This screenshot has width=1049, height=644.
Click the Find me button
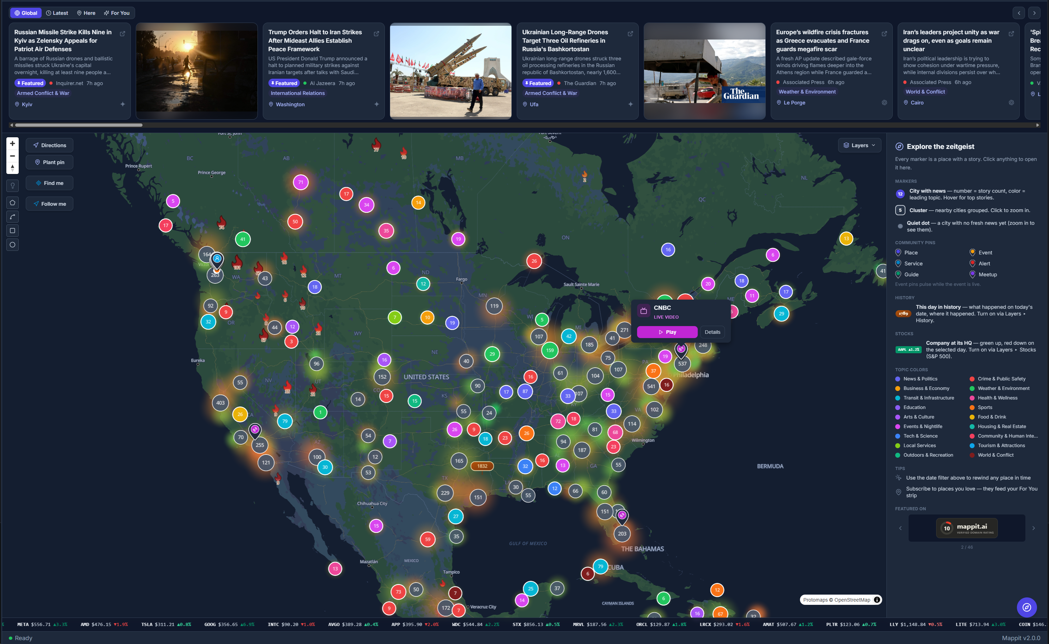[x=49, y=183]
